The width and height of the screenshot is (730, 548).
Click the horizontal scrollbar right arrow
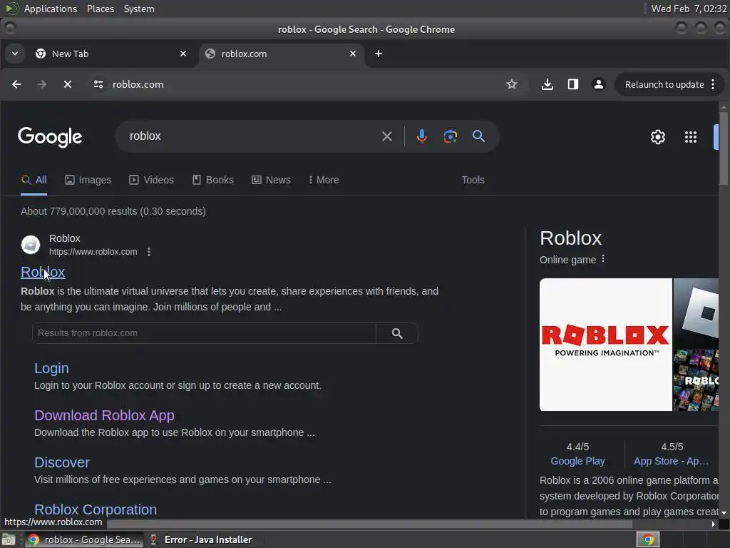pyautogui.click(x=713, y=524)
